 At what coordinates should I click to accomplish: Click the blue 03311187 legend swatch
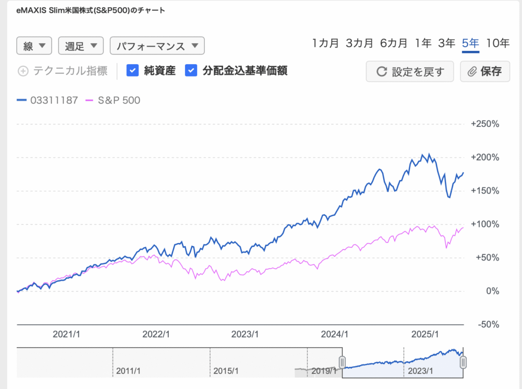(x=21, y=100)
